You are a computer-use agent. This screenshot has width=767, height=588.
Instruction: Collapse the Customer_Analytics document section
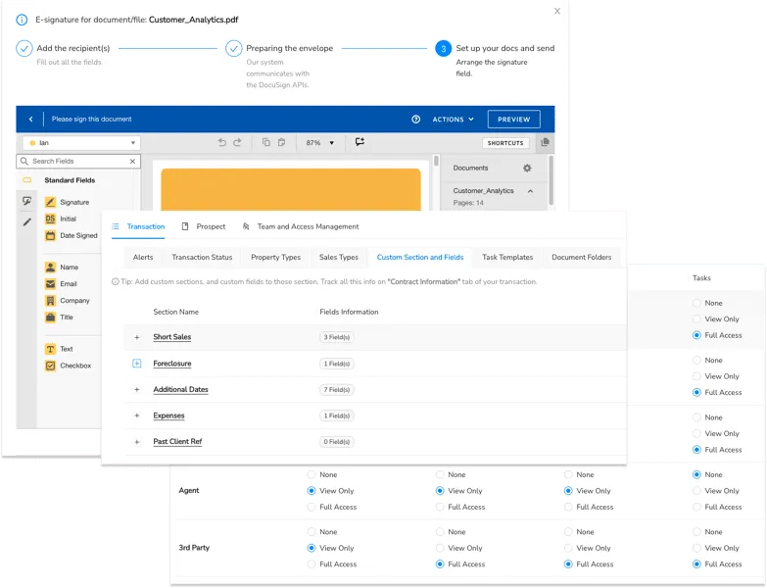[x=530, y=191]
